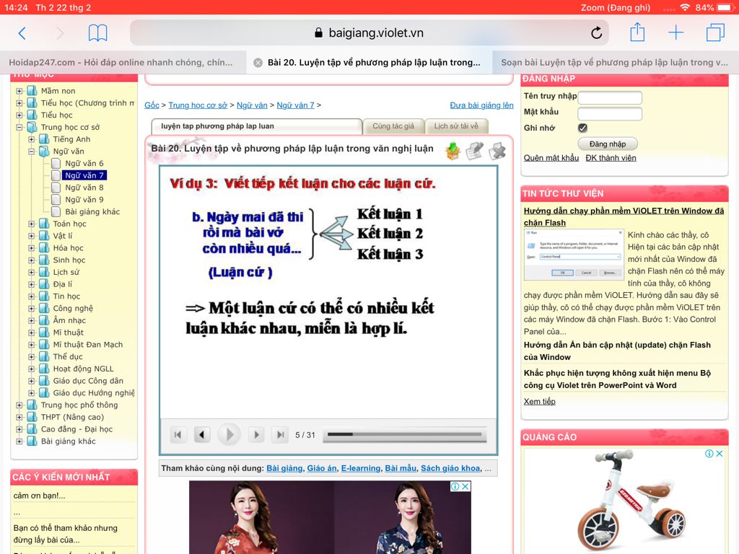The image size is (739, 554).
Task: Open the Lịch sử tải về tab
Action: click(x=456, y=126)
